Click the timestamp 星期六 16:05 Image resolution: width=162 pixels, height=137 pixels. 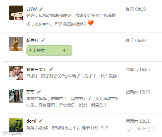tap(138, 70)
